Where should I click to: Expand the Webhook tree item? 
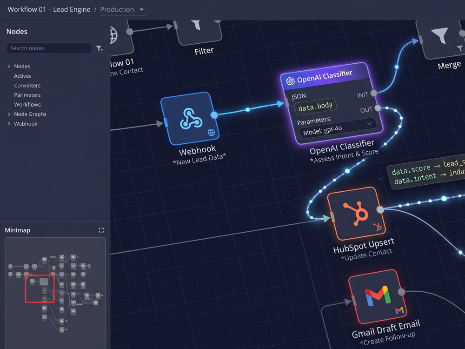9,124
